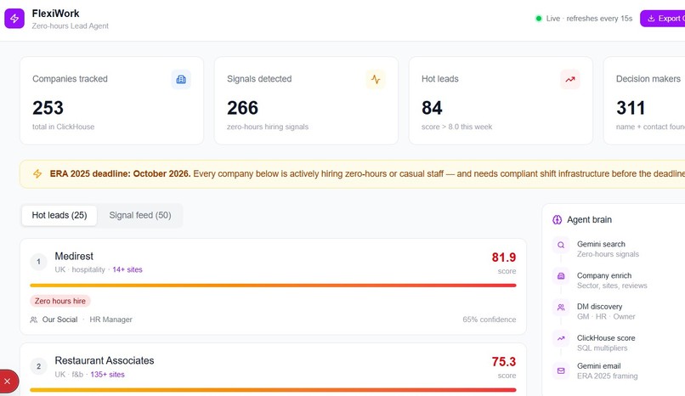Click the Gemini email envelope icon
This screenshot has width=685, height=396.
click(x=561, y=371)
